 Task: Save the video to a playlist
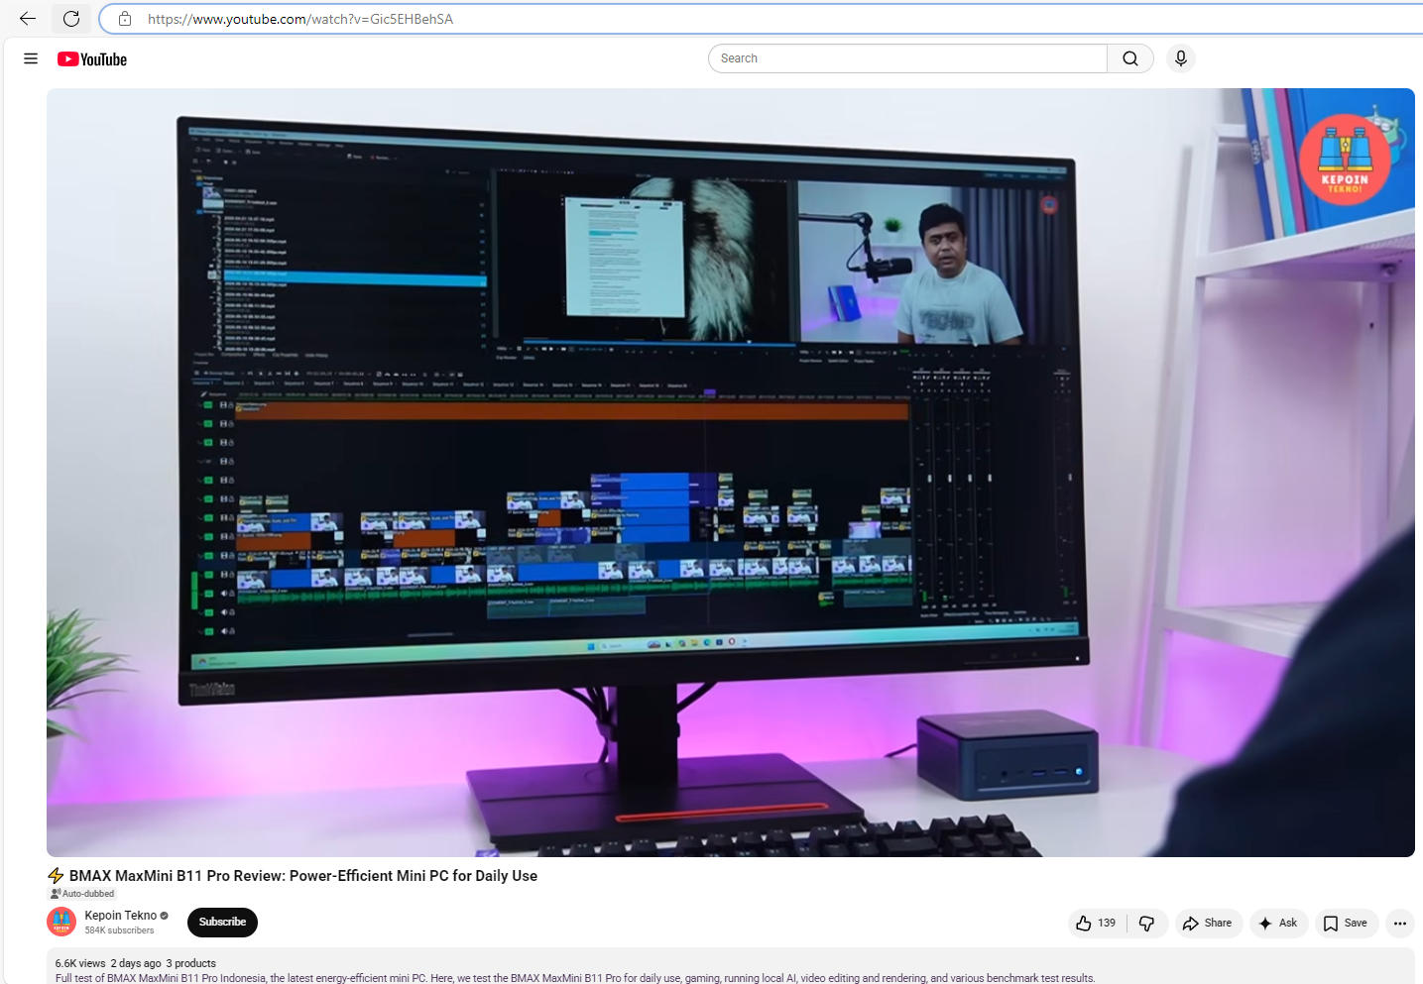[x=1347, y=924]
